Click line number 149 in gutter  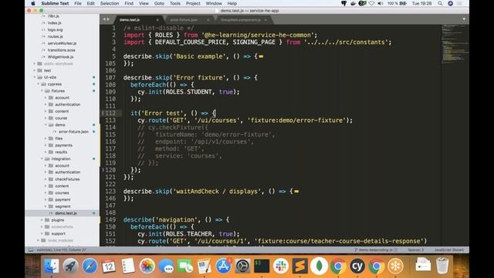click(x=110, y=219)
